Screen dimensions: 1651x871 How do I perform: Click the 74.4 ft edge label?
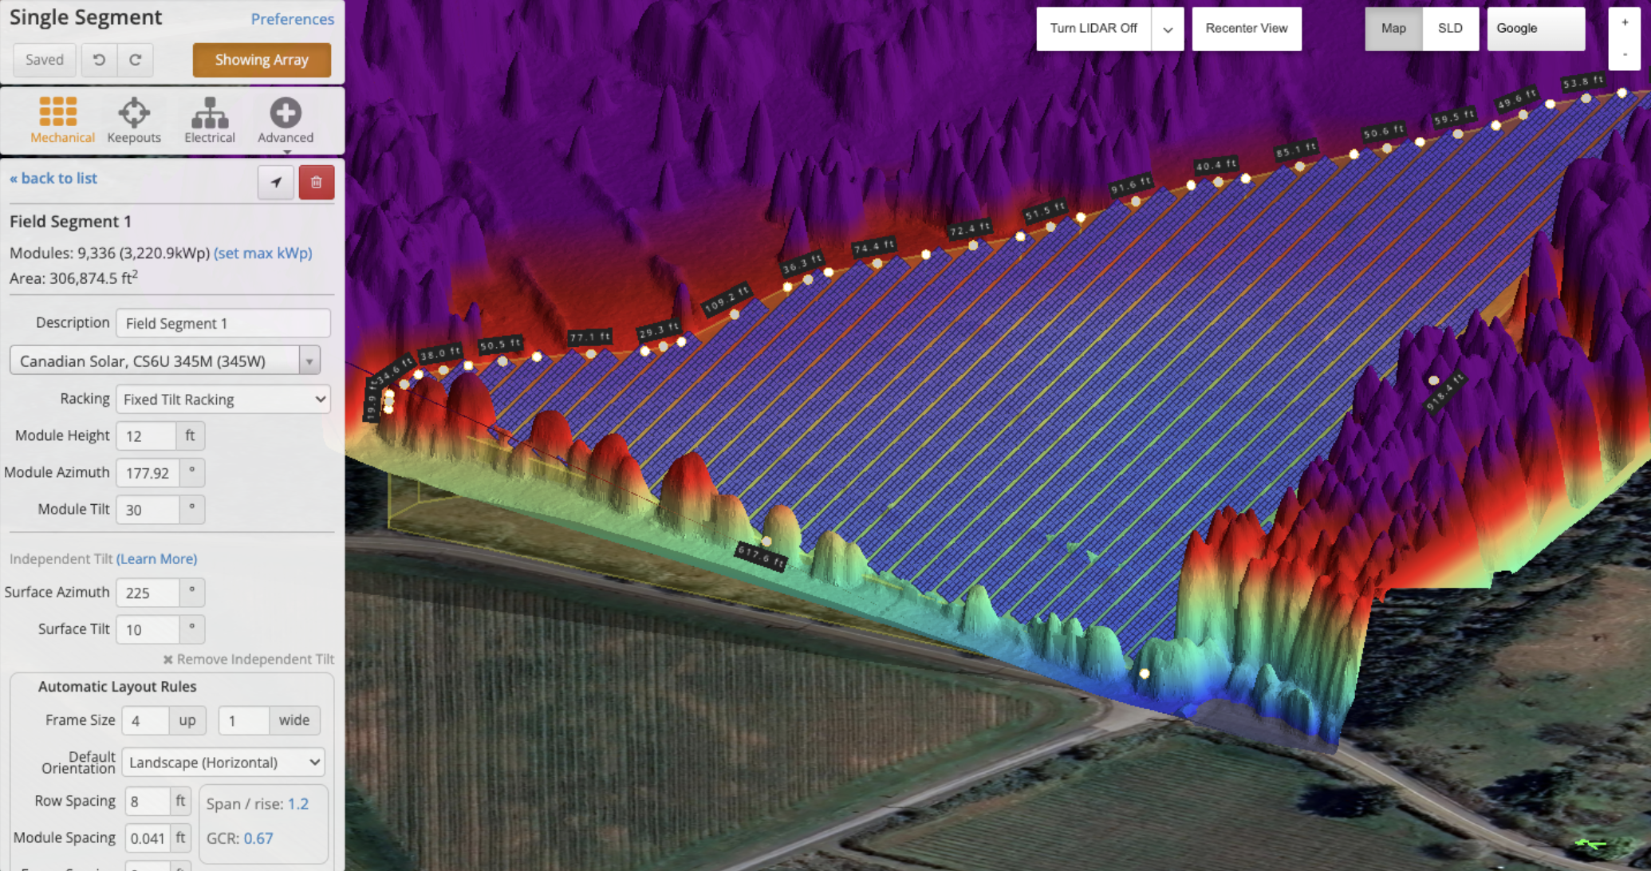point(874,247)
